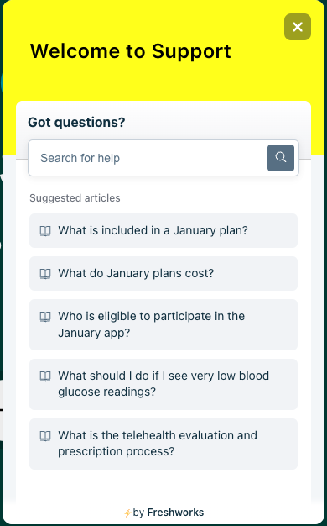
Task: Close the support widget with the X
Action: pos(298,27)
